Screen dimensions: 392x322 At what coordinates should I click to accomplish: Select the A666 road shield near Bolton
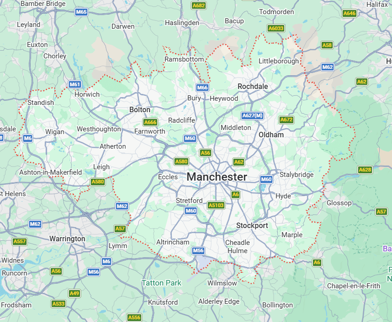150,122
